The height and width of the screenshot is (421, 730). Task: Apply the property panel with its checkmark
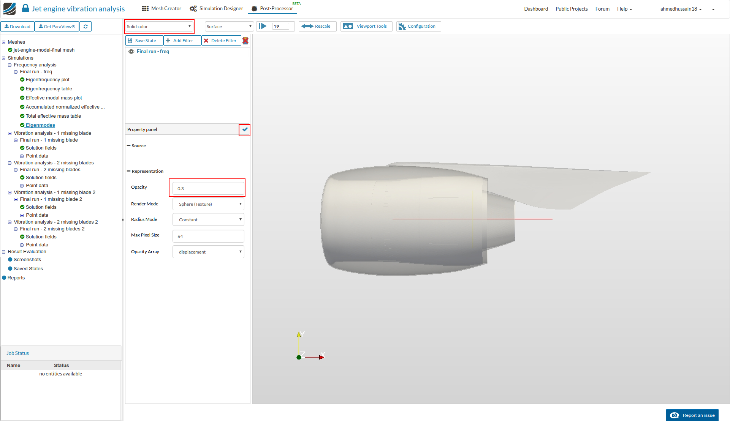click(x=245, y=130)
